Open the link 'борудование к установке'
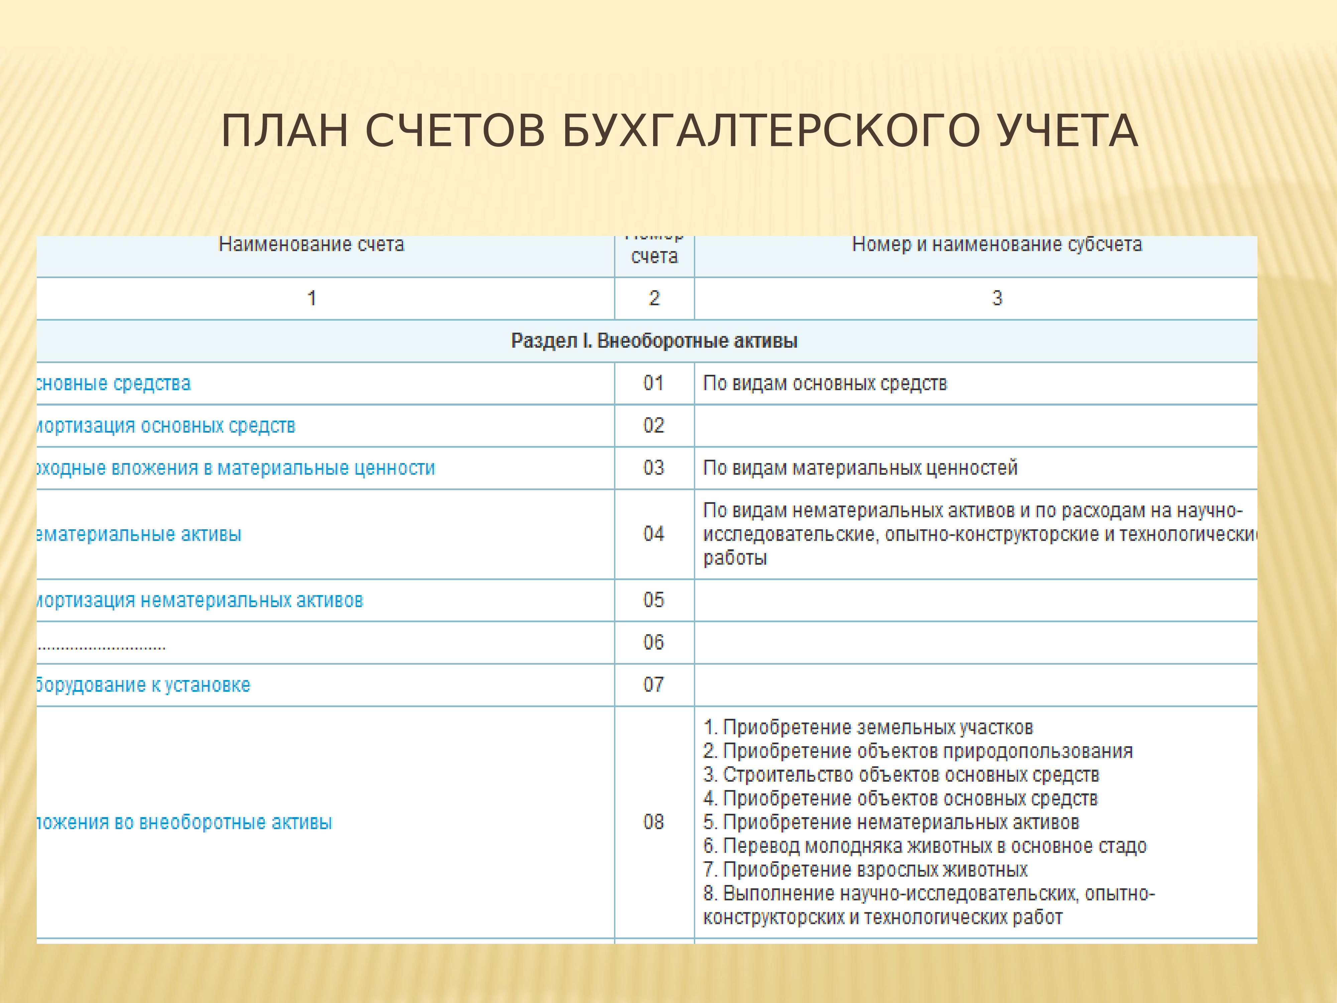The image size is (1337, 1003). pyautogui.click(x=143, y=685)
